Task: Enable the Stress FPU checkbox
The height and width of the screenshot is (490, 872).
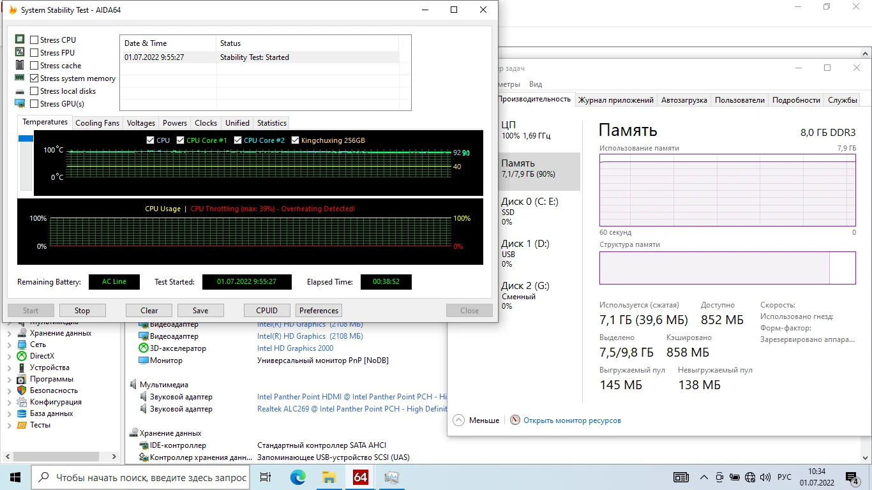Action: pyautogui.click(x=34, y=53)
